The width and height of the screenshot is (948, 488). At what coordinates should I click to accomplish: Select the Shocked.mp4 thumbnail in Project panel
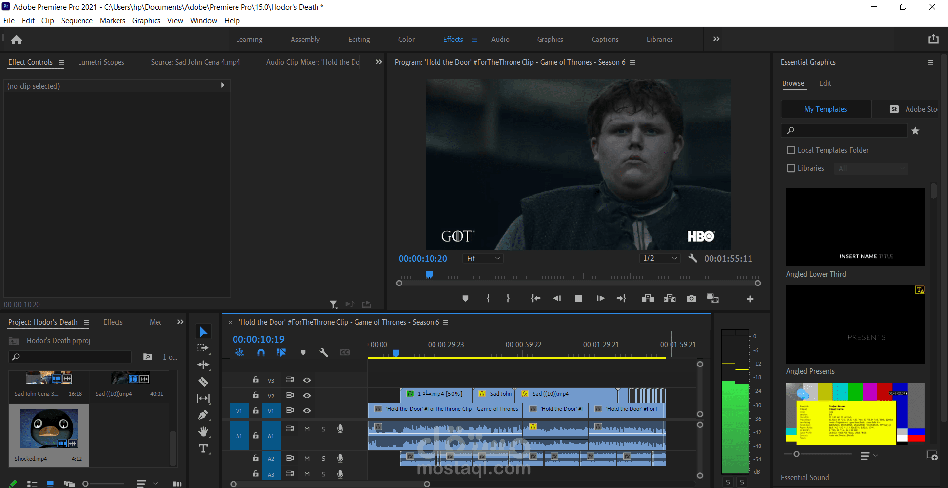tap(49, 428)
